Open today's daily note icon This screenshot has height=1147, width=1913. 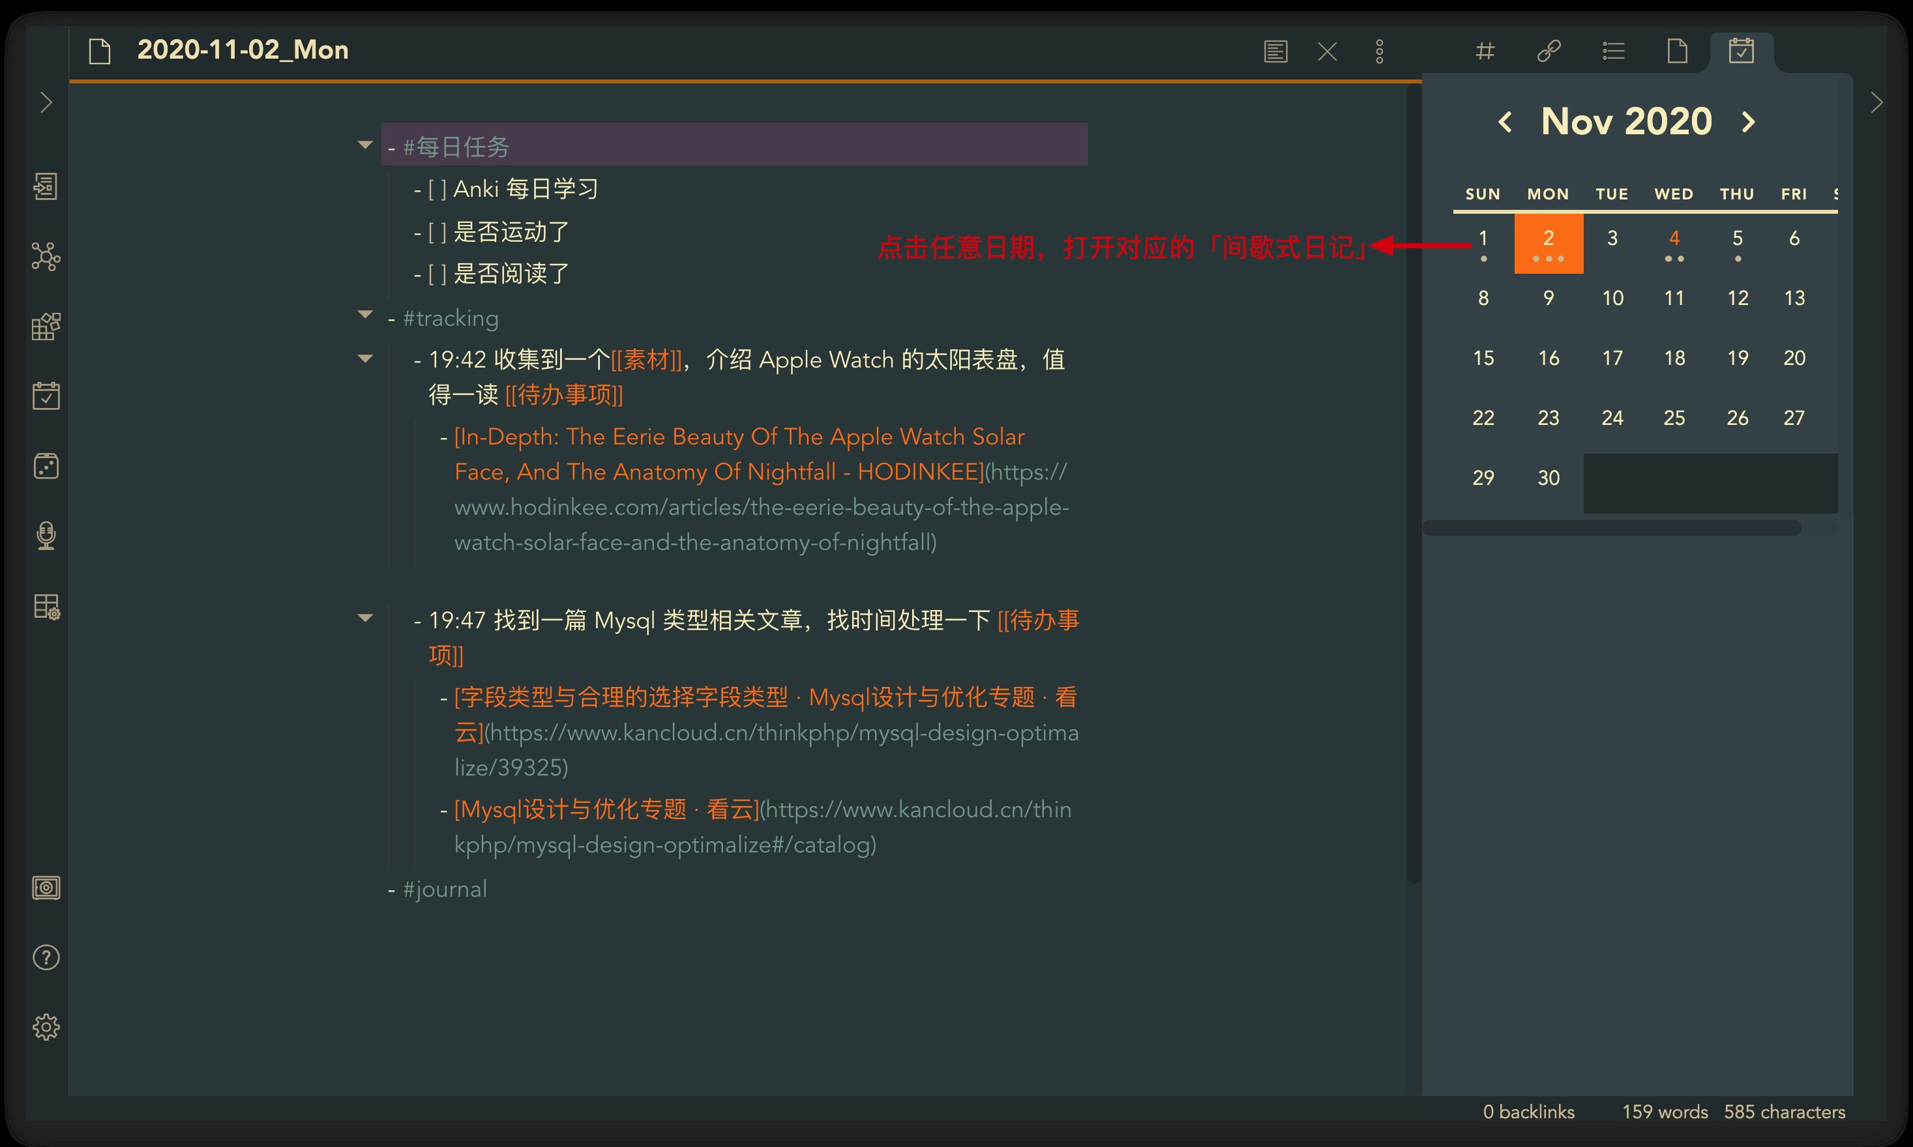tap(46, 396)
